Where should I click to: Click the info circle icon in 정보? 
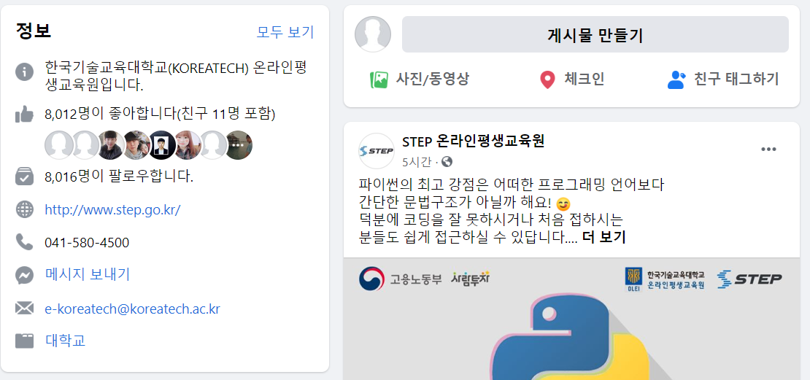[x=24, y=72]
